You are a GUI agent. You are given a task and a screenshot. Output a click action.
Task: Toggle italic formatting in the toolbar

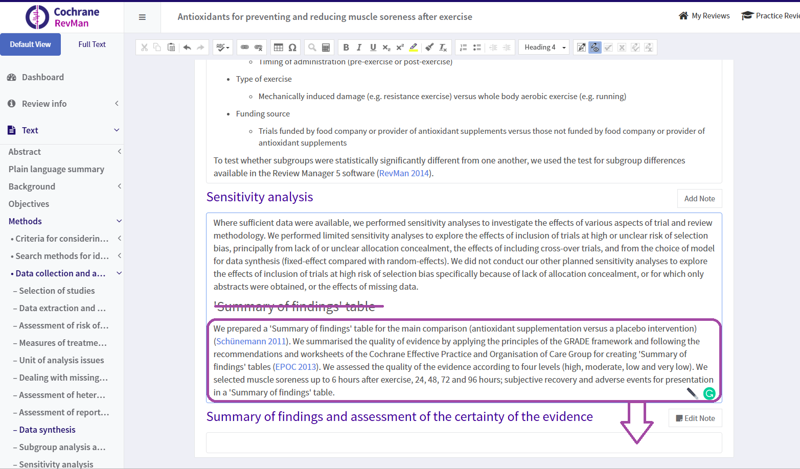coord(359,48)
